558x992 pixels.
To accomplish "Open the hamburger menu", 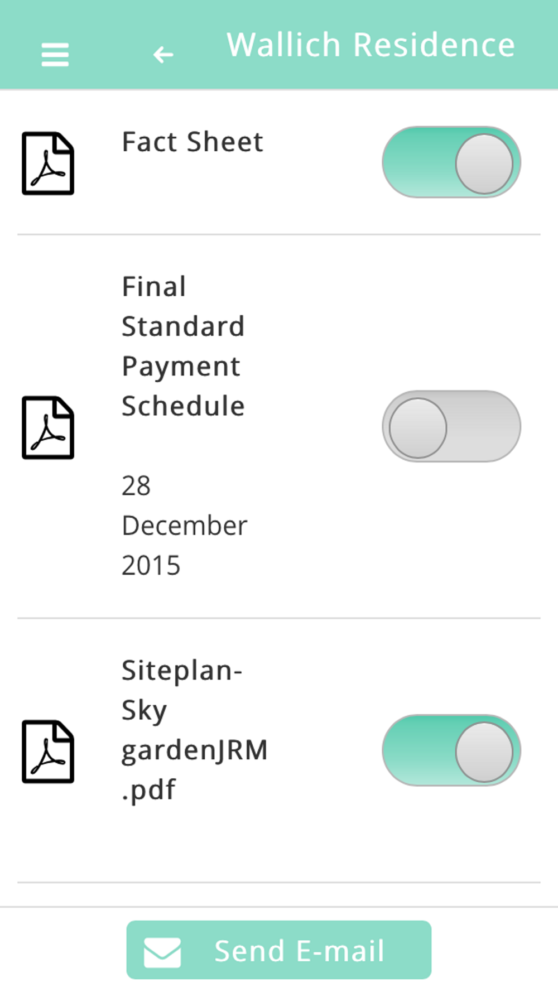I will click(55, 55).
